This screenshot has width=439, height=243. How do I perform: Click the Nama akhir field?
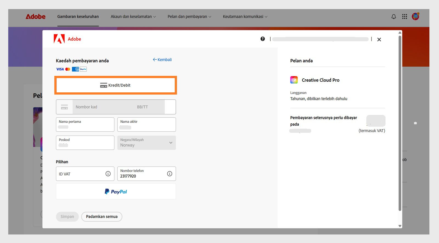pos(147,125)
